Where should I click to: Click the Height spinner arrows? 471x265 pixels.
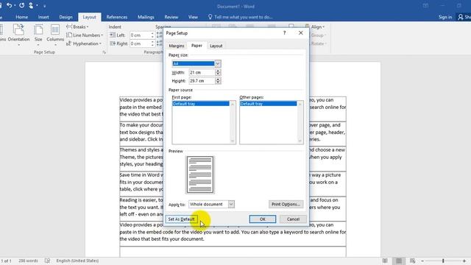218,81
